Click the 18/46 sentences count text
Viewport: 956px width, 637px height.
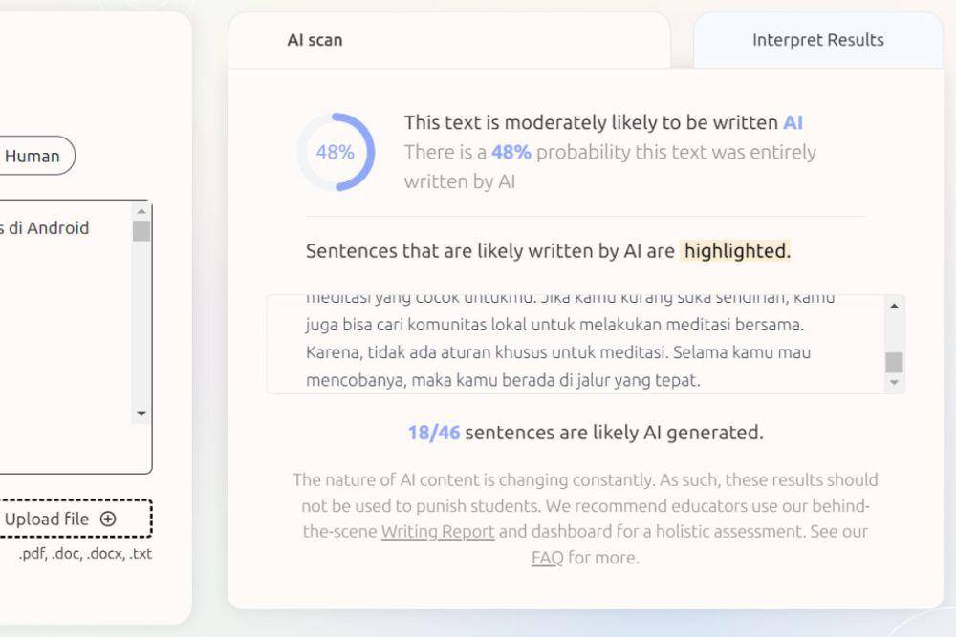pyautogui.click(x=585, y=433)
